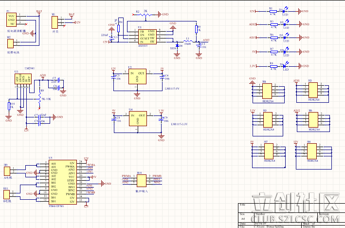
Task: Click the P1 power connector with VCC pin
Action: pos(12,19)
